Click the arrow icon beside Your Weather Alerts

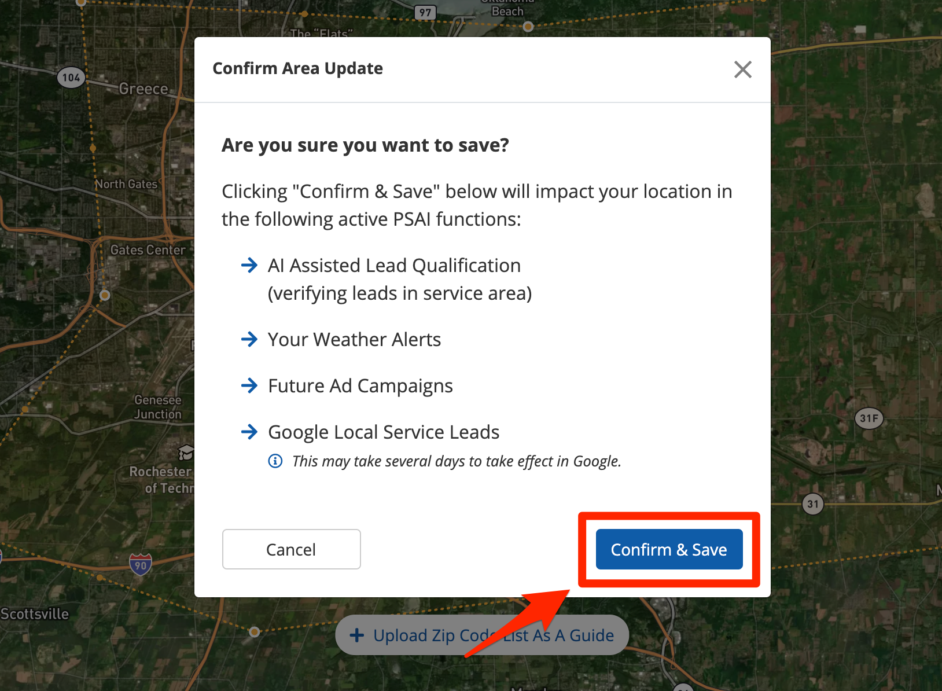pos(249,339)
